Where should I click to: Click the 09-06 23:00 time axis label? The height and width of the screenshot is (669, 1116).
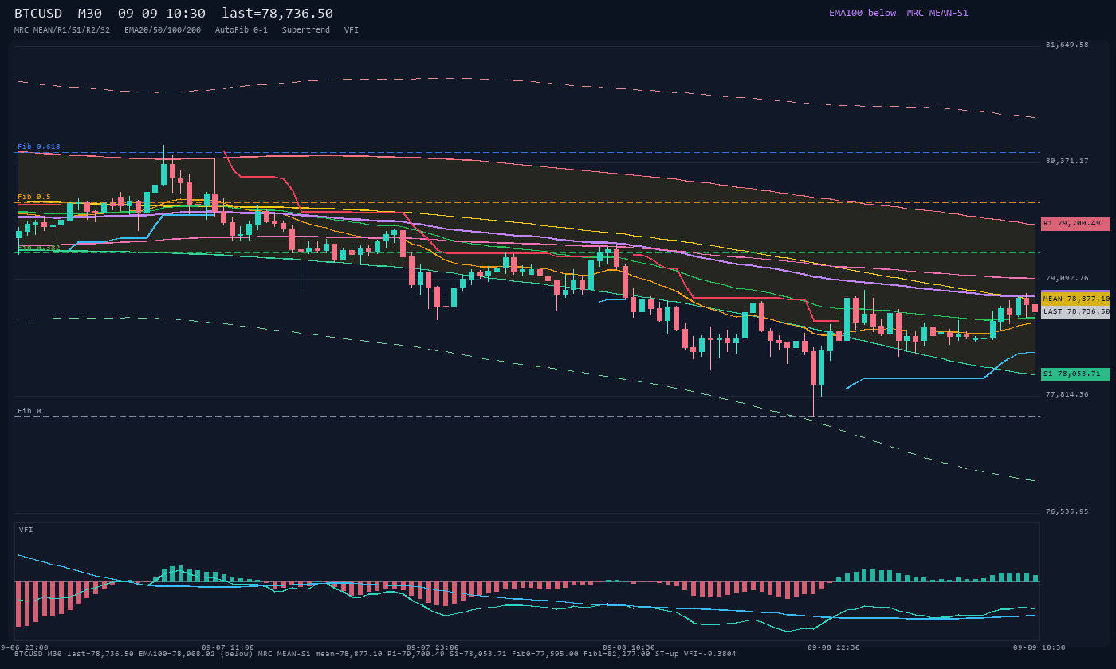point(25,647)
